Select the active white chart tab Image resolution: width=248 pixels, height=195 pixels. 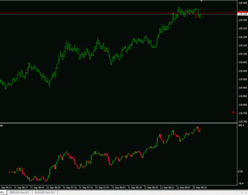click(3, 193)
